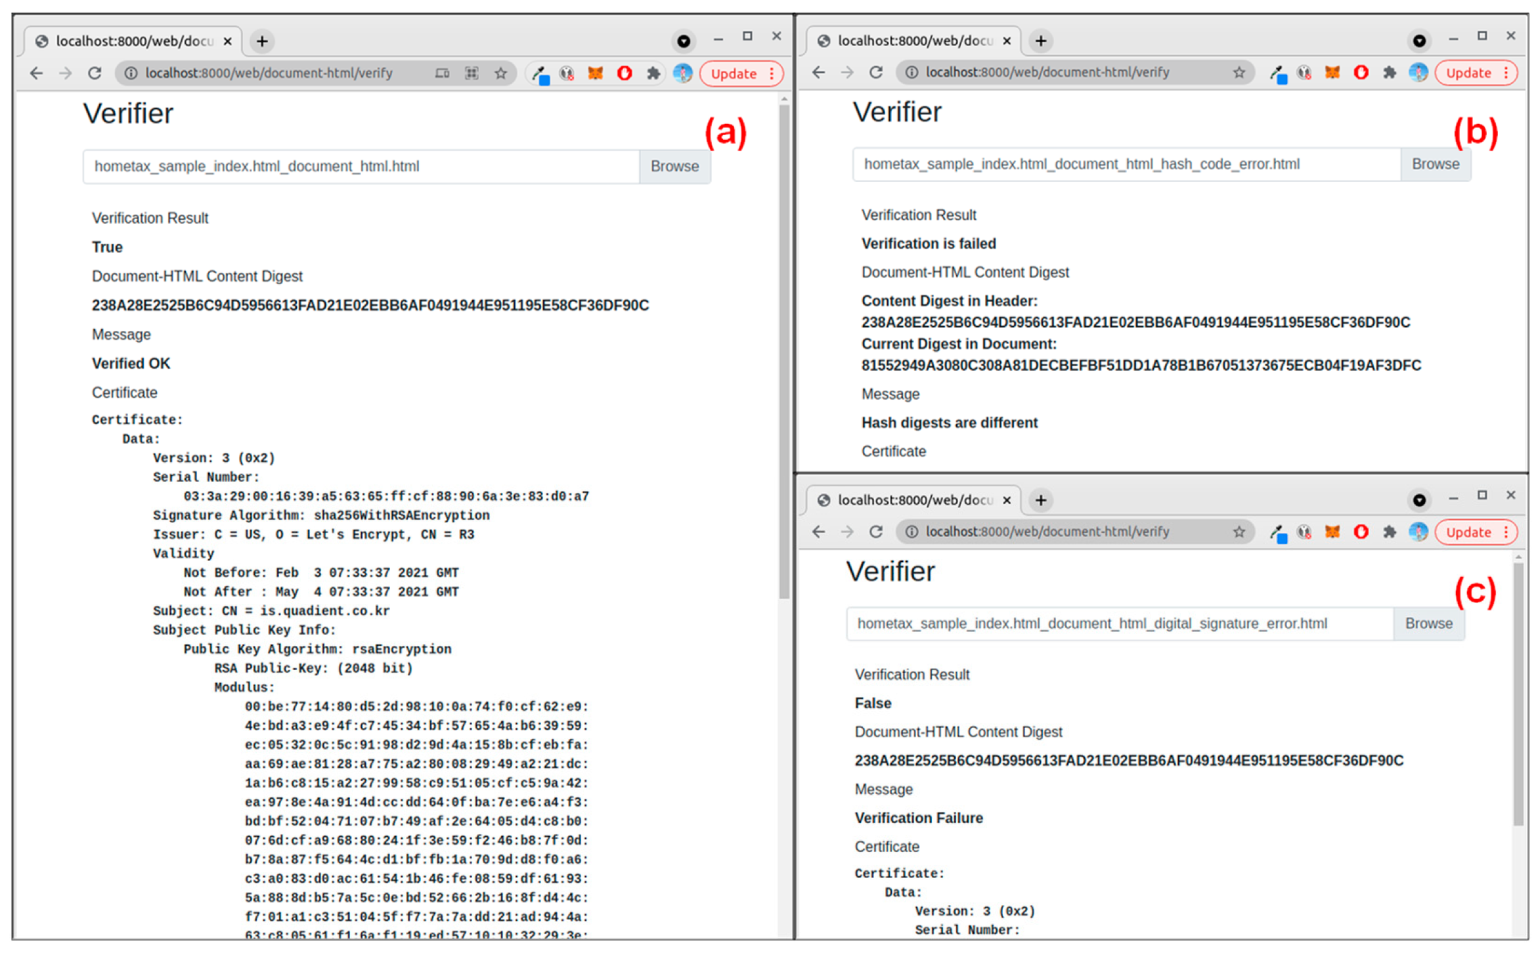Screen dimensions: 1538x953
Task: Bookmark page with star in window (a)
Action: click(500, 73)
